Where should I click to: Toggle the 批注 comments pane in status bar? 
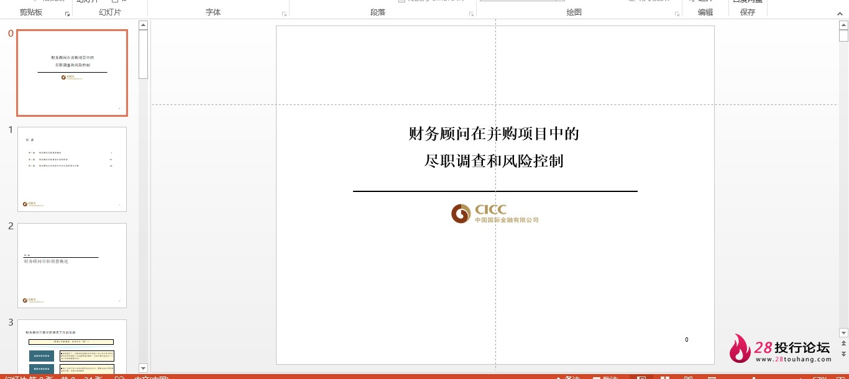click(605, 377)
